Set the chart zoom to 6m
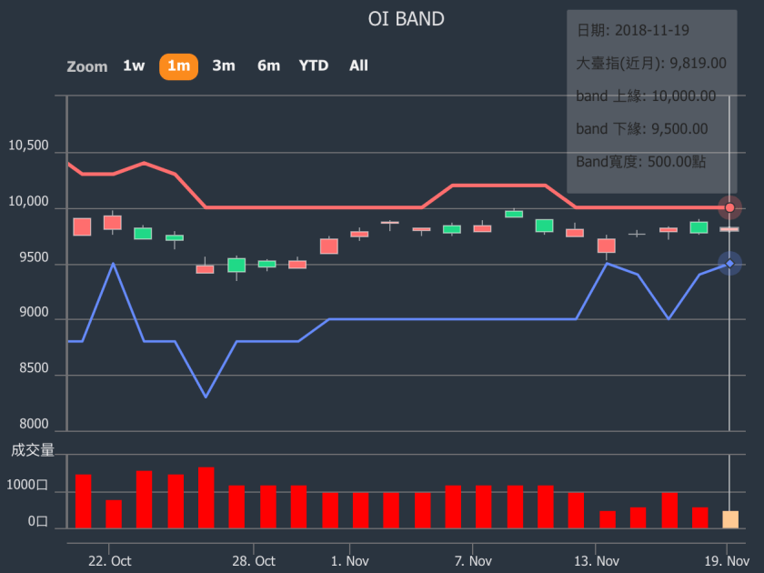 [268, 65]
